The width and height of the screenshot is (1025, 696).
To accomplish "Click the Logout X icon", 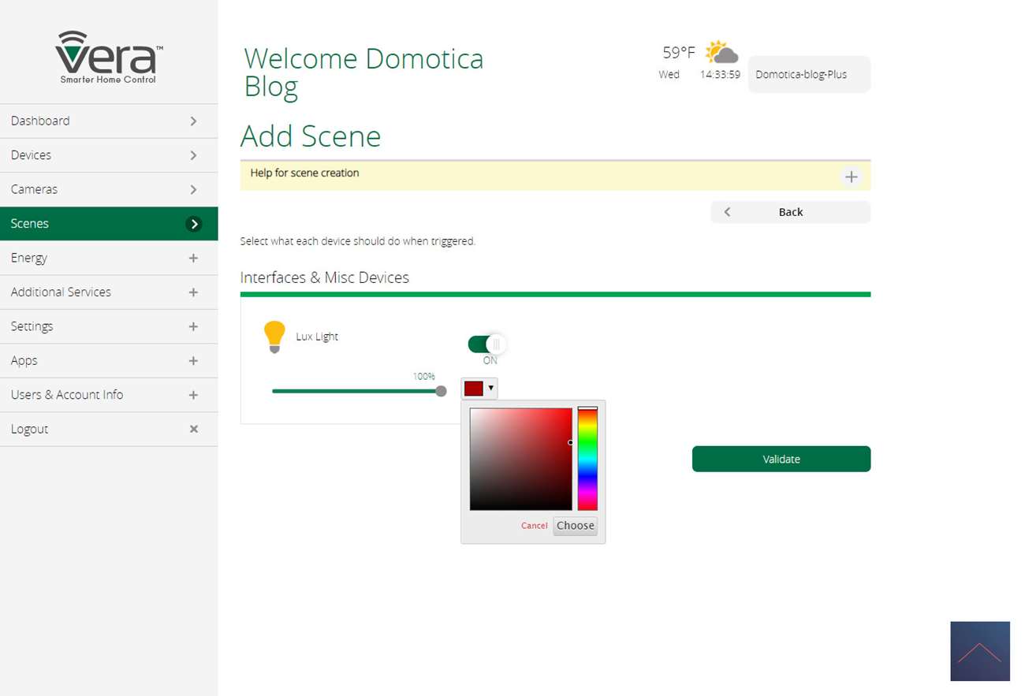I will tap(193, 429).
